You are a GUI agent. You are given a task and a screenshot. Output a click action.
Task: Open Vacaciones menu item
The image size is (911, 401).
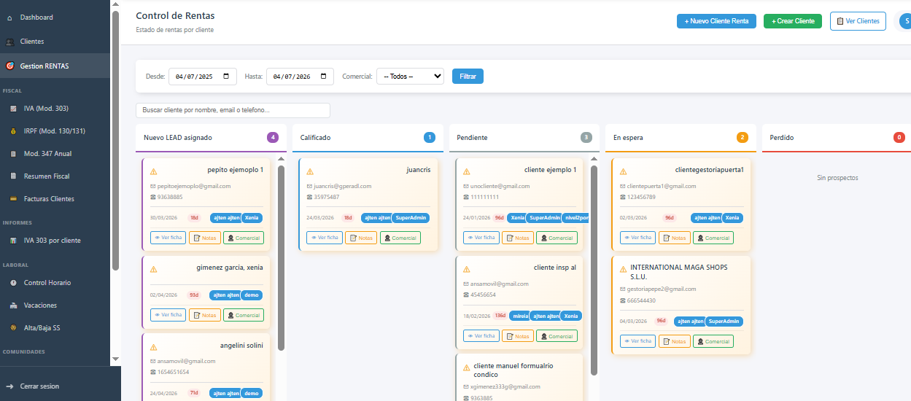40,305
